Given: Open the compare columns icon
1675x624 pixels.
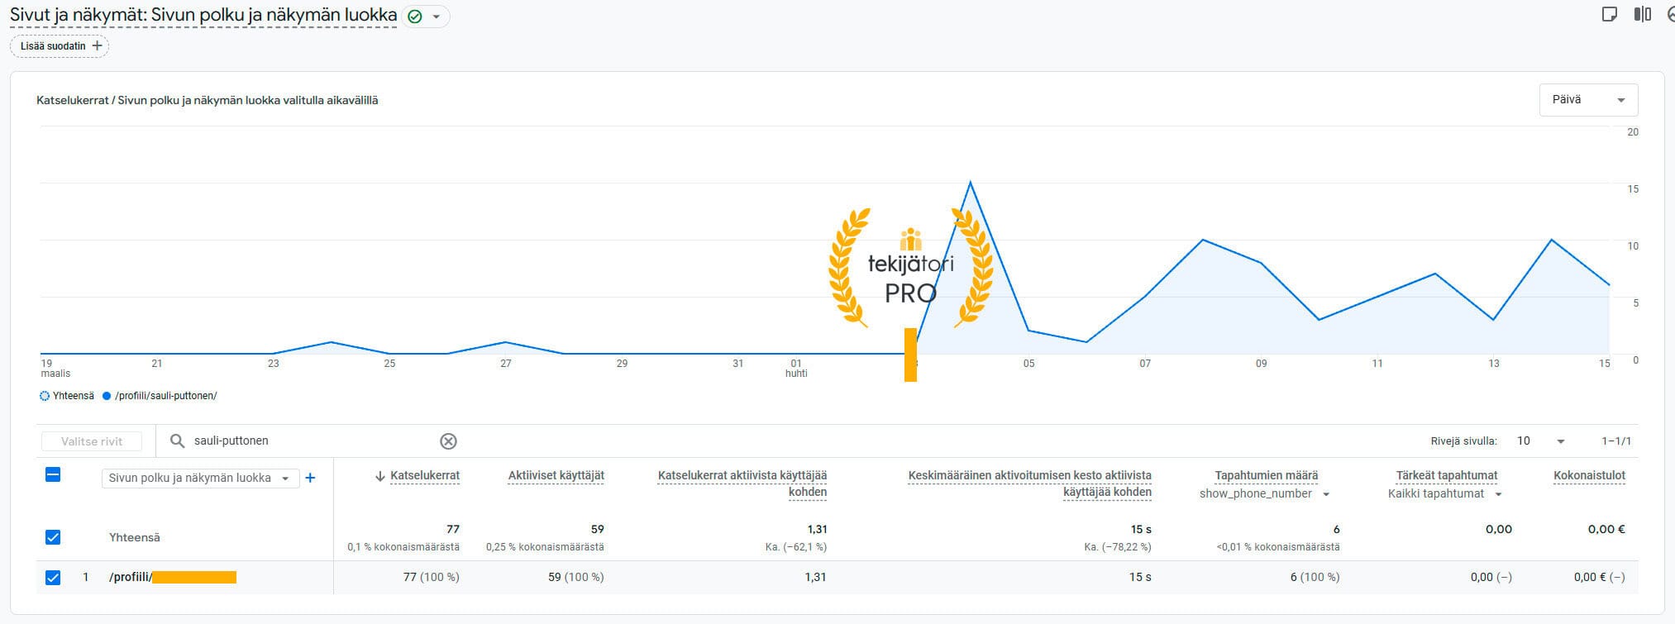Looking at the screenshot, I should 1642,15.
